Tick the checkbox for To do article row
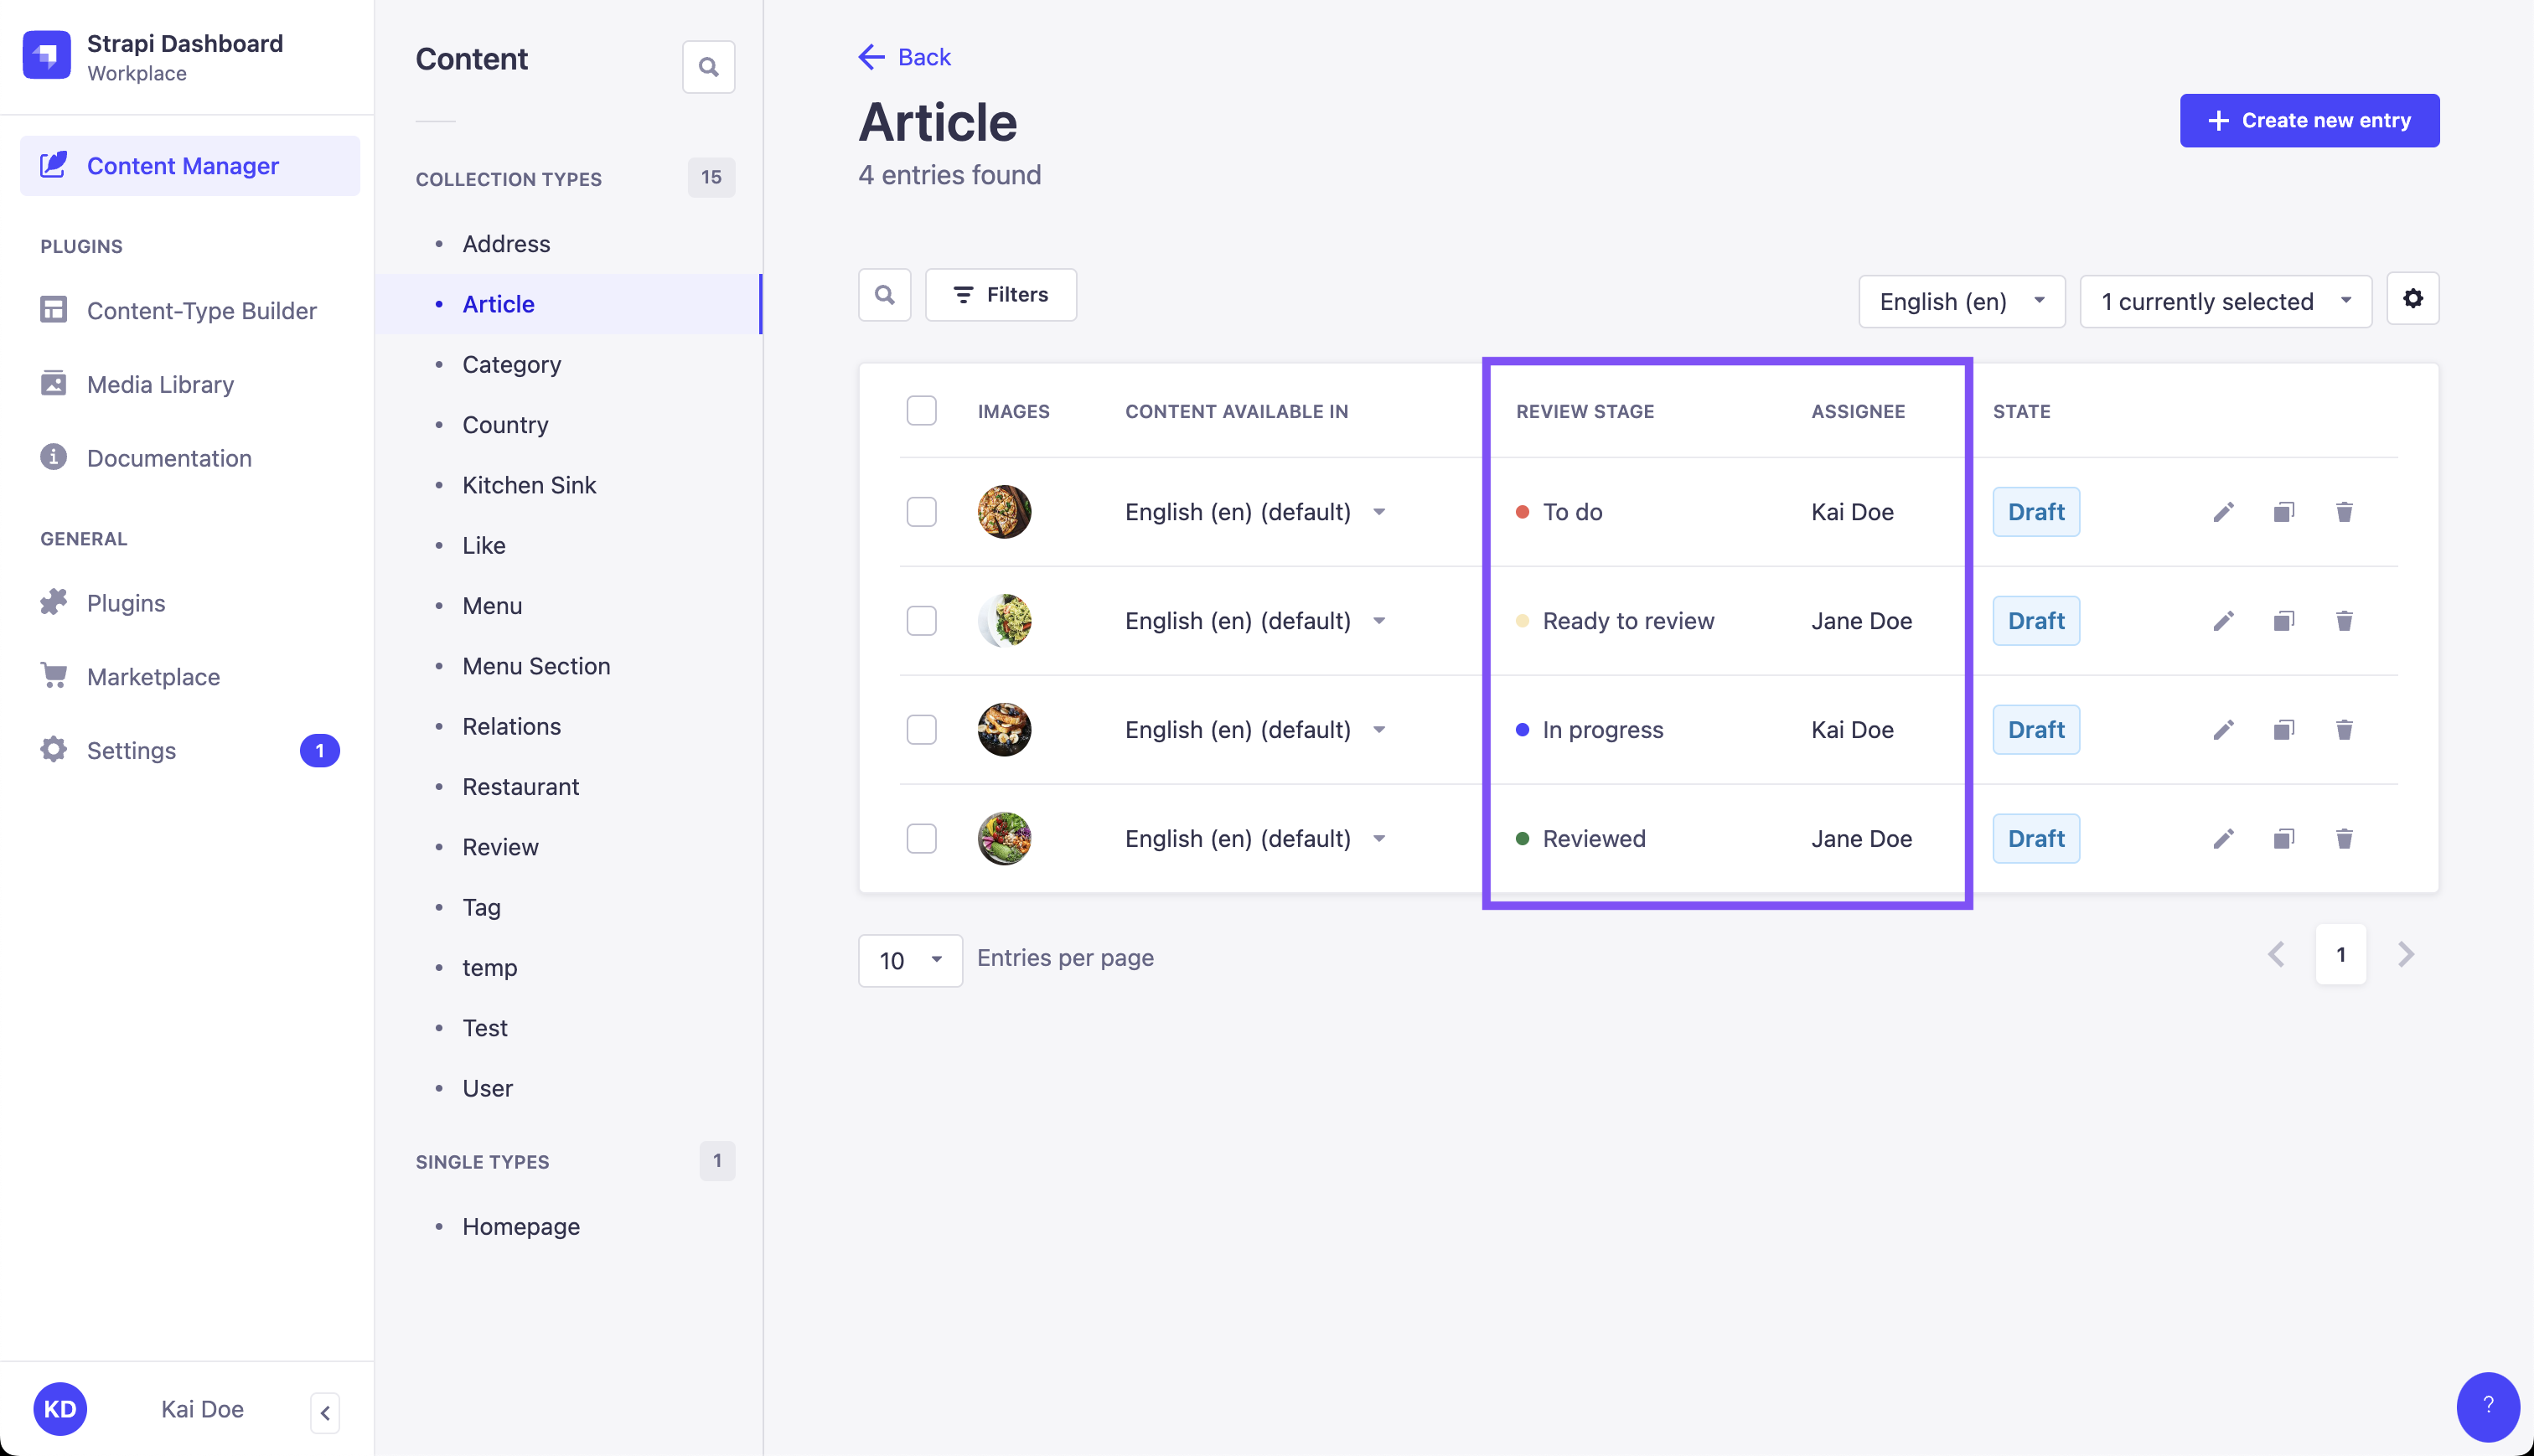Image resolution: width=2534 pixels, height=1456 pixels. pos(921,512)
